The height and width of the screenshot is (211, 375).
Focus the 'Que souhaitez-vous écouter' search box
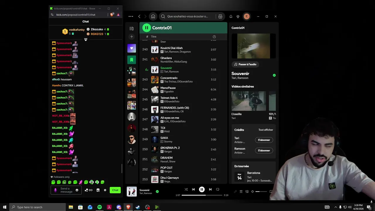(187, 16)
